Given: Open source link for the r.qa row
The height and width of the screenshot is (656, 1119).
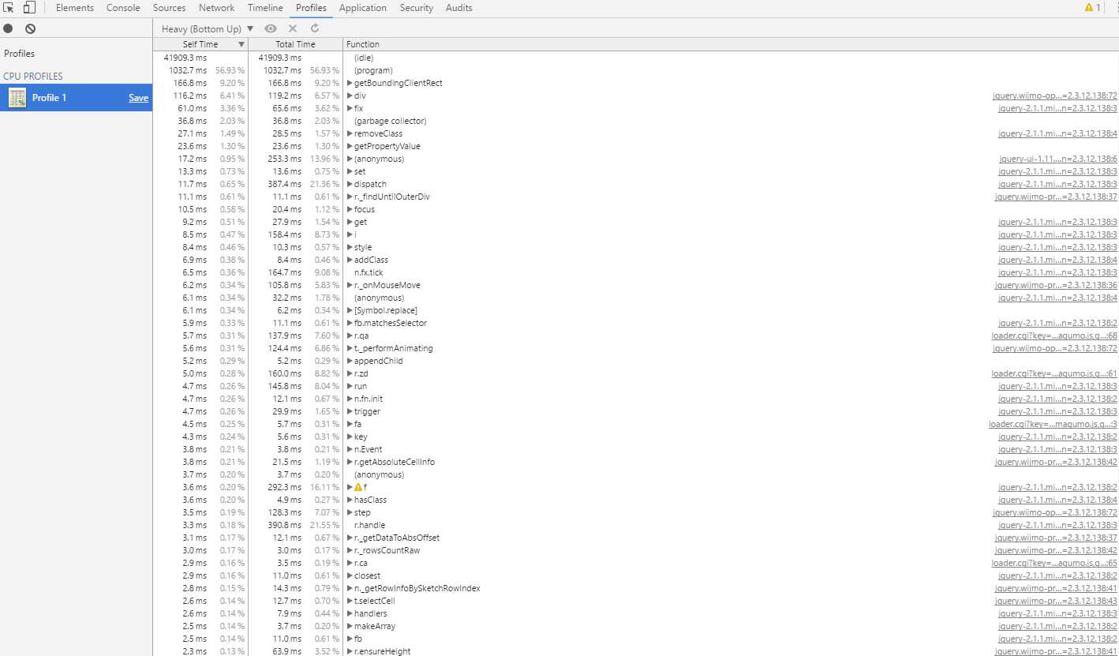Looking at the screenshot, I should click(1054, 335).
